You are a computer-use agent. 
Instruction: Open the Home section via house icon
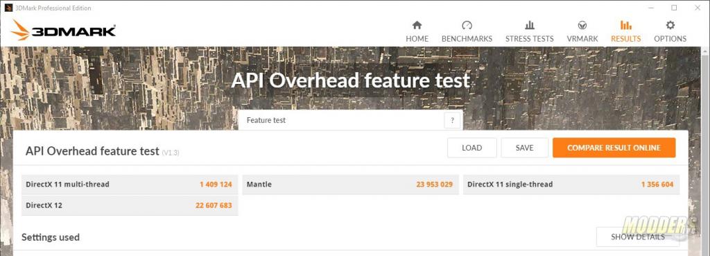pyautogui.click(x=417, y=26)
